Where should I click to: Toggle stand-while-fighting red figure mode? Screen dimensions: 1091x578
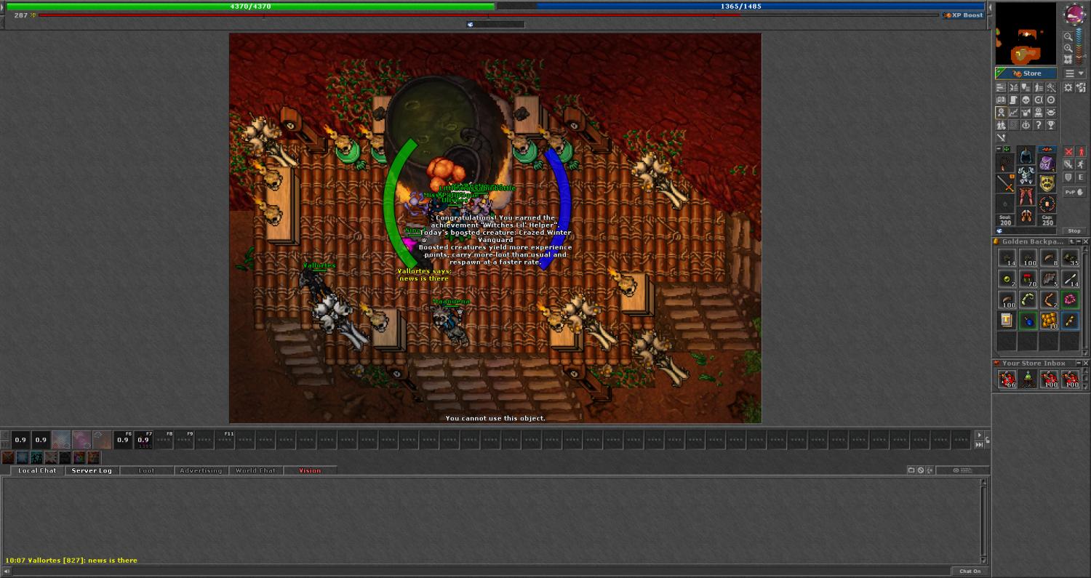point(1082,151)
